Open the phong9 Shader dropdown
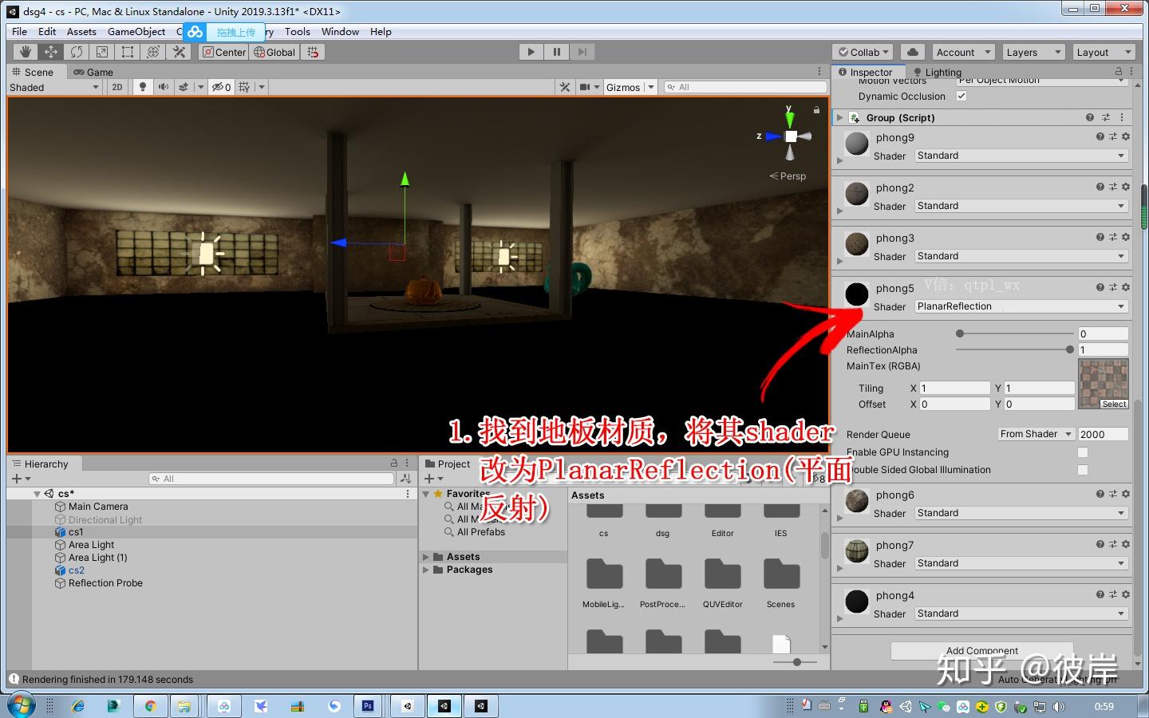Screen dimensions: 1149x718 click(x=1021, y=155)
